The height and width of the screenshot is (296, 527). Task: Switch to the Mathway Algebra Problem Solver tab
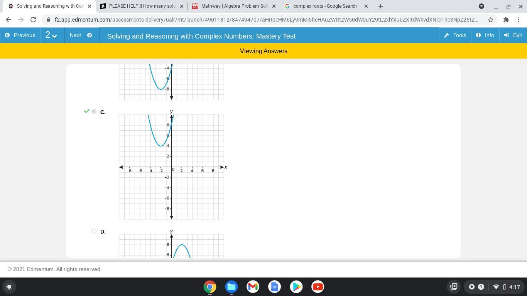click(x=234, y=6)
